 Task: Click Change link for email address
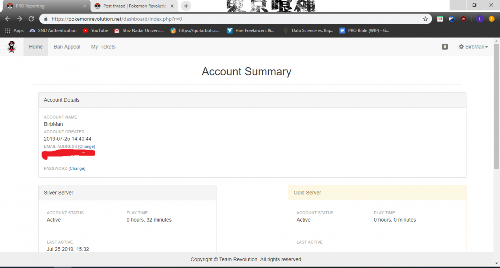coord(86,146)
